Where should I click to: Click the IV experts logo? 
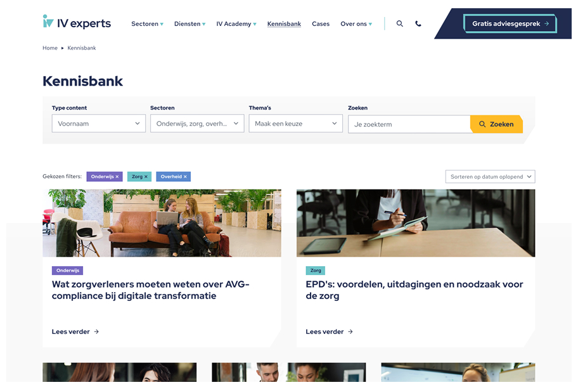(x=77, y=22)
